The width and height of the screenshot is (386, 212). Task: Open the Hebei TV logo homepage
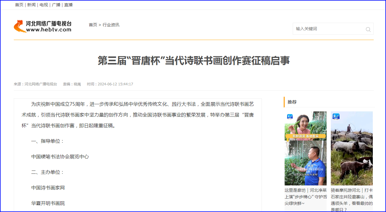(43, 26)
